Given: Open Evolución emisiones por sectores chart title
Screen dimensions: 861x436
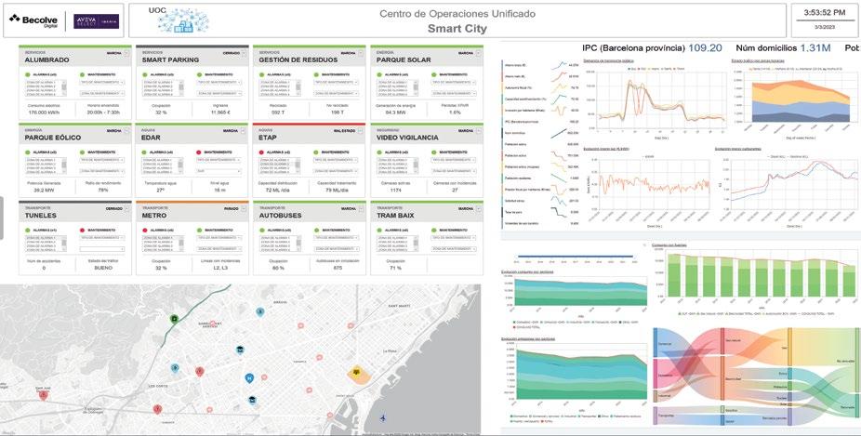Looking at the screenshot, I should click(528, 338).
